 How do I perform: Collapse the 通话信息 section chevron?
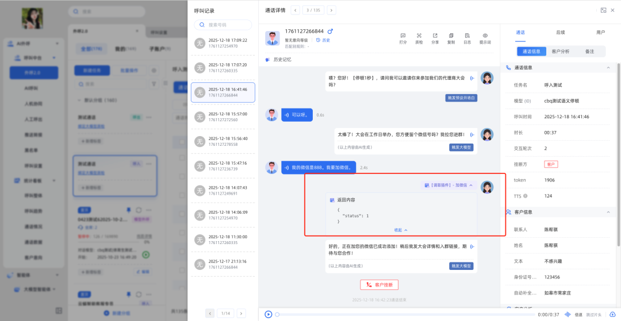pyautogui.click(x=609, y=68)
